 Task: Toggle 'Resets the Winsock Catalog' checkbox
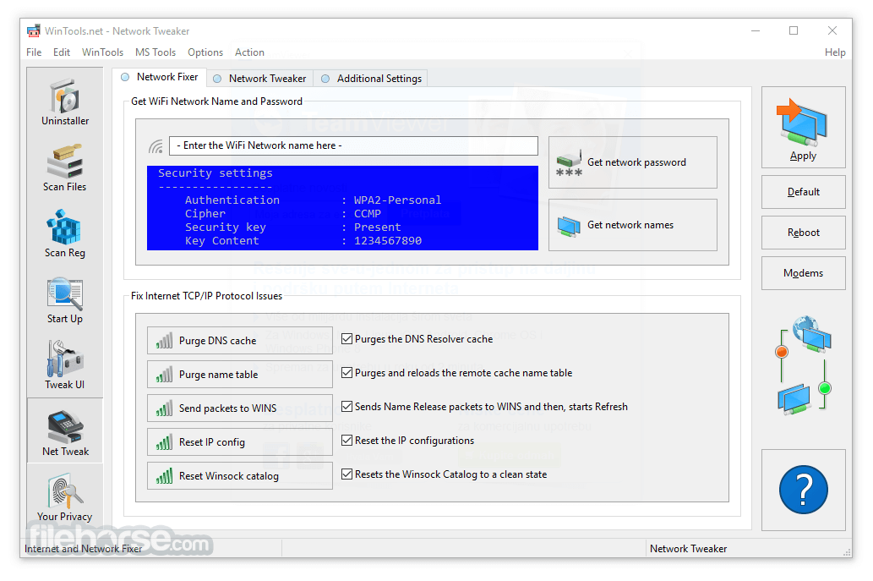pyautogui.click(x=346, y=474)
